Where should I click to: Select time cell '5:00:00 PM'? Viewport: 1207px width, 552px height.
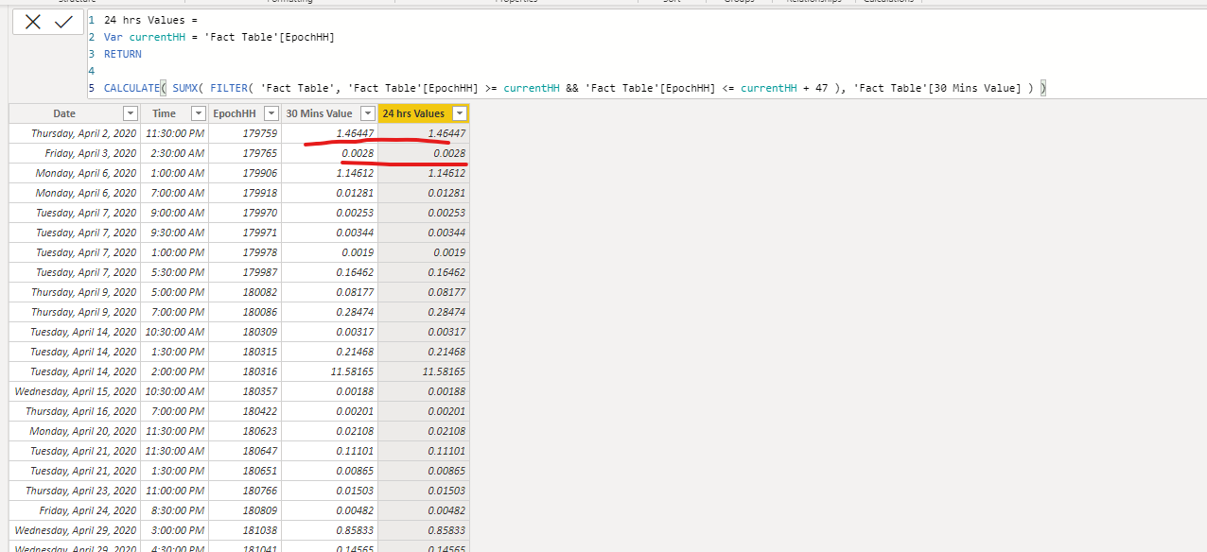(176, 292)
